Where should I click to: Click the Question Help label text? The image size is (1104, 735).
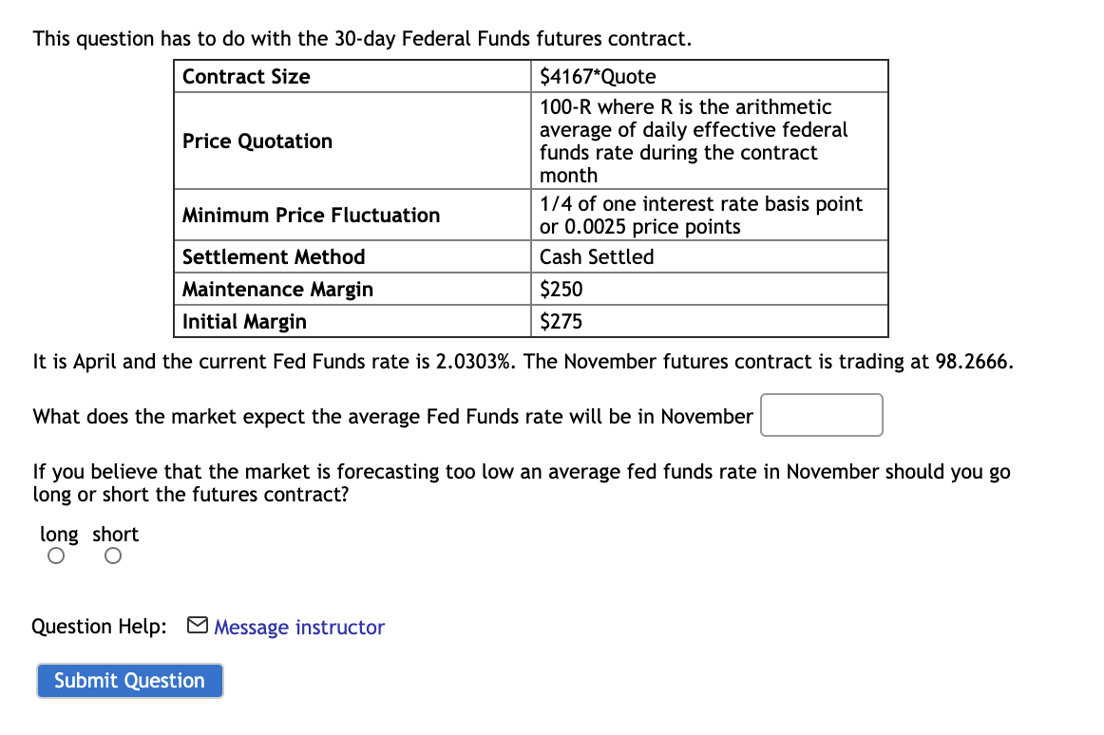coord(98,626)
